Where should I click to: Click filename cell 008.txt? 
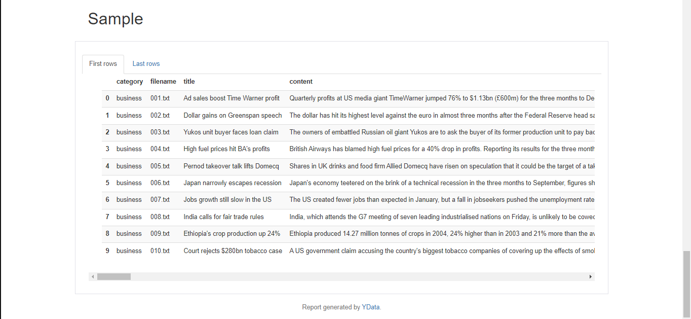(160, 217)
